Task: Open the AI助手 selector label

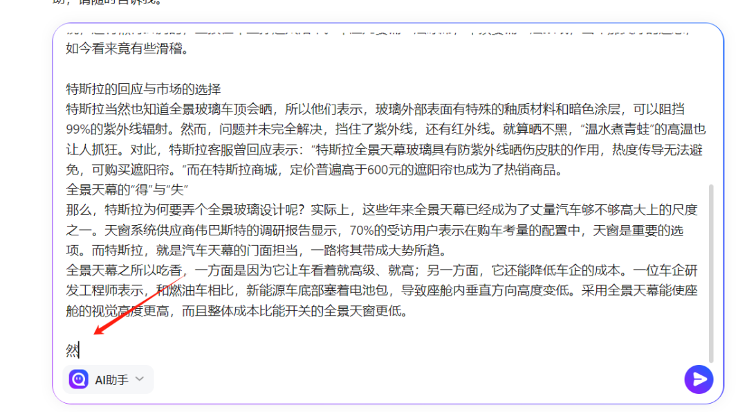Action: pos(111,379)
